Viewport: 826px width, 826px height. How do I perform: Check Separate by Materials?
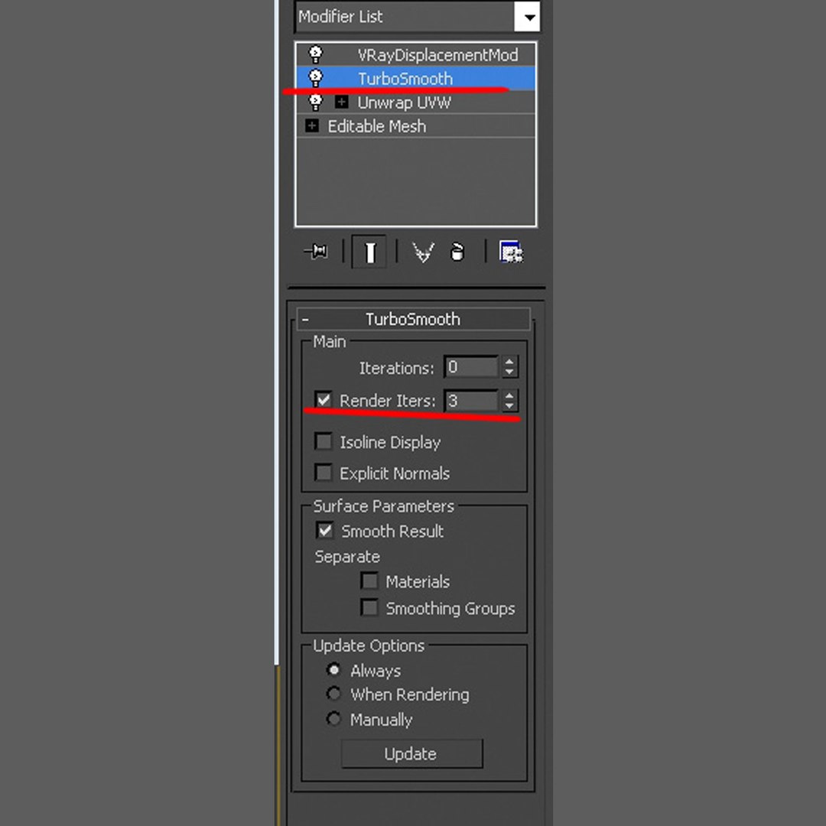(369, 581)
